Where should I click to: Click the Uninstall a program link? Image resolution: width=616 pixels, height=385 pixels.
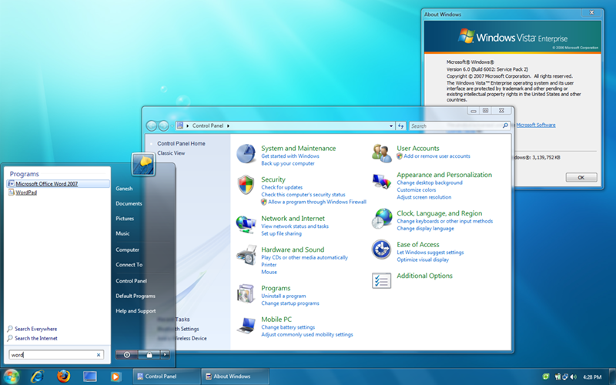click(x=283, y=296)
